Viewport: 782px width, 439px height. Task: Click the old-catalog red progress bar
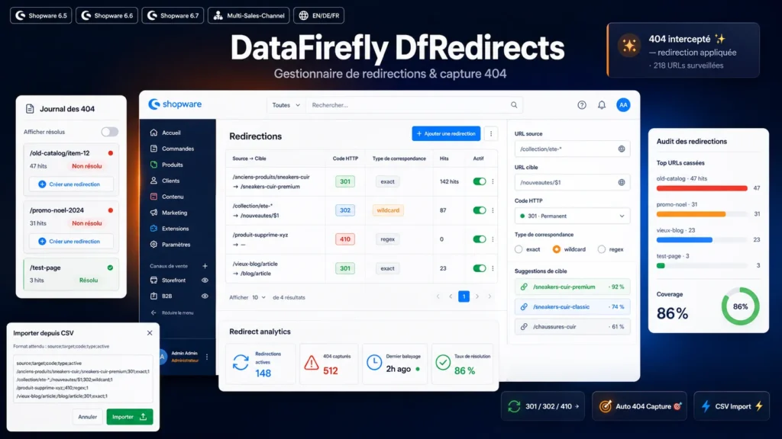[702, 188]
